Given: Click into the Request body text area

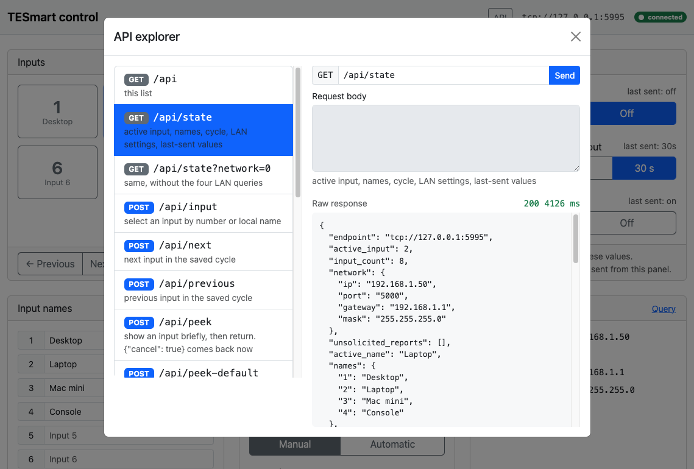Looking at the screenshot, I should coord(445,138).
